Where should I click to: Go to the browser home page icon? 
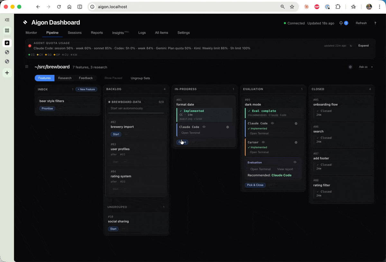pos(69,7)
